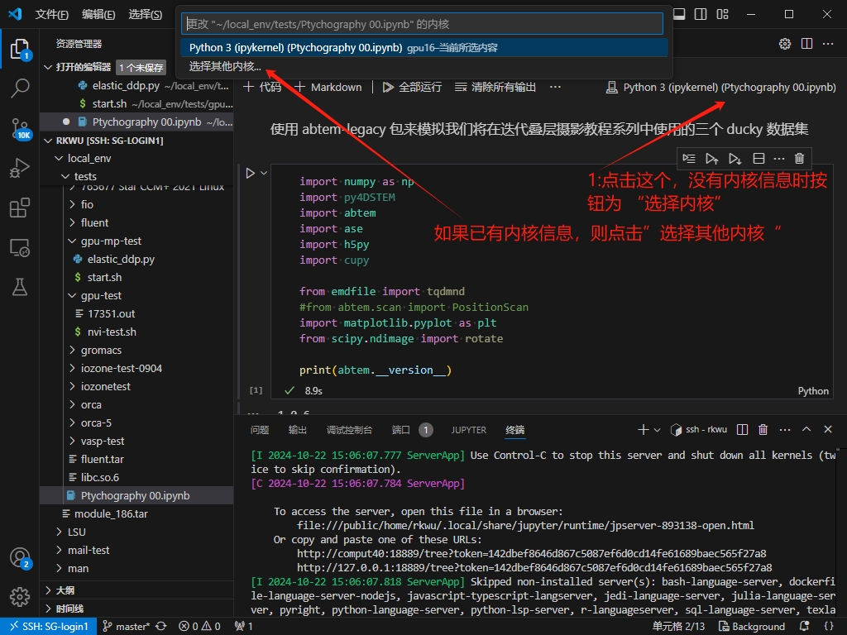Open the Extensions view

(x=20, y=208)
